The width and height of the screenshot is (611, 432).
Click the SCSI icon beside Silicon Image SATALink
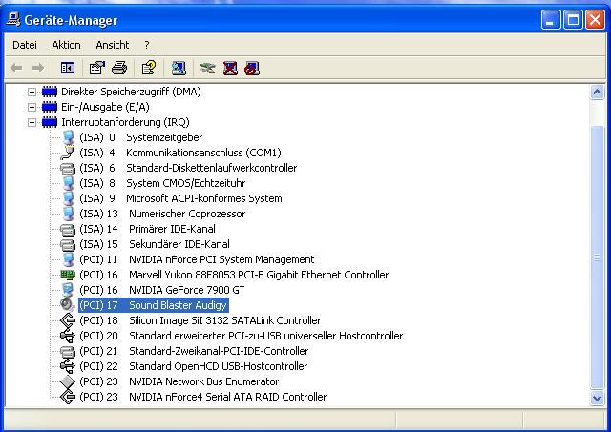[x=68, y=320]
